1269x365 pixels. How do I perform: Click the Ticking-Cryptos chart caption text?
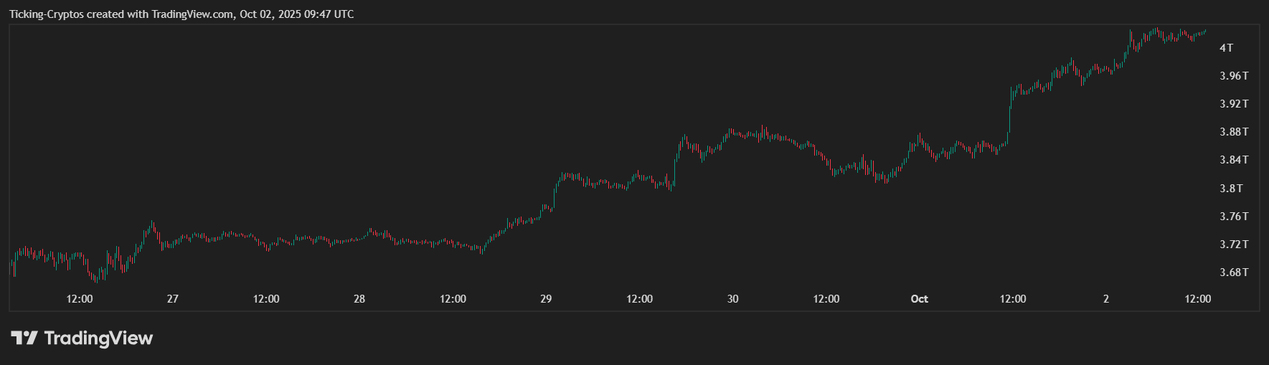click(181, 14)
